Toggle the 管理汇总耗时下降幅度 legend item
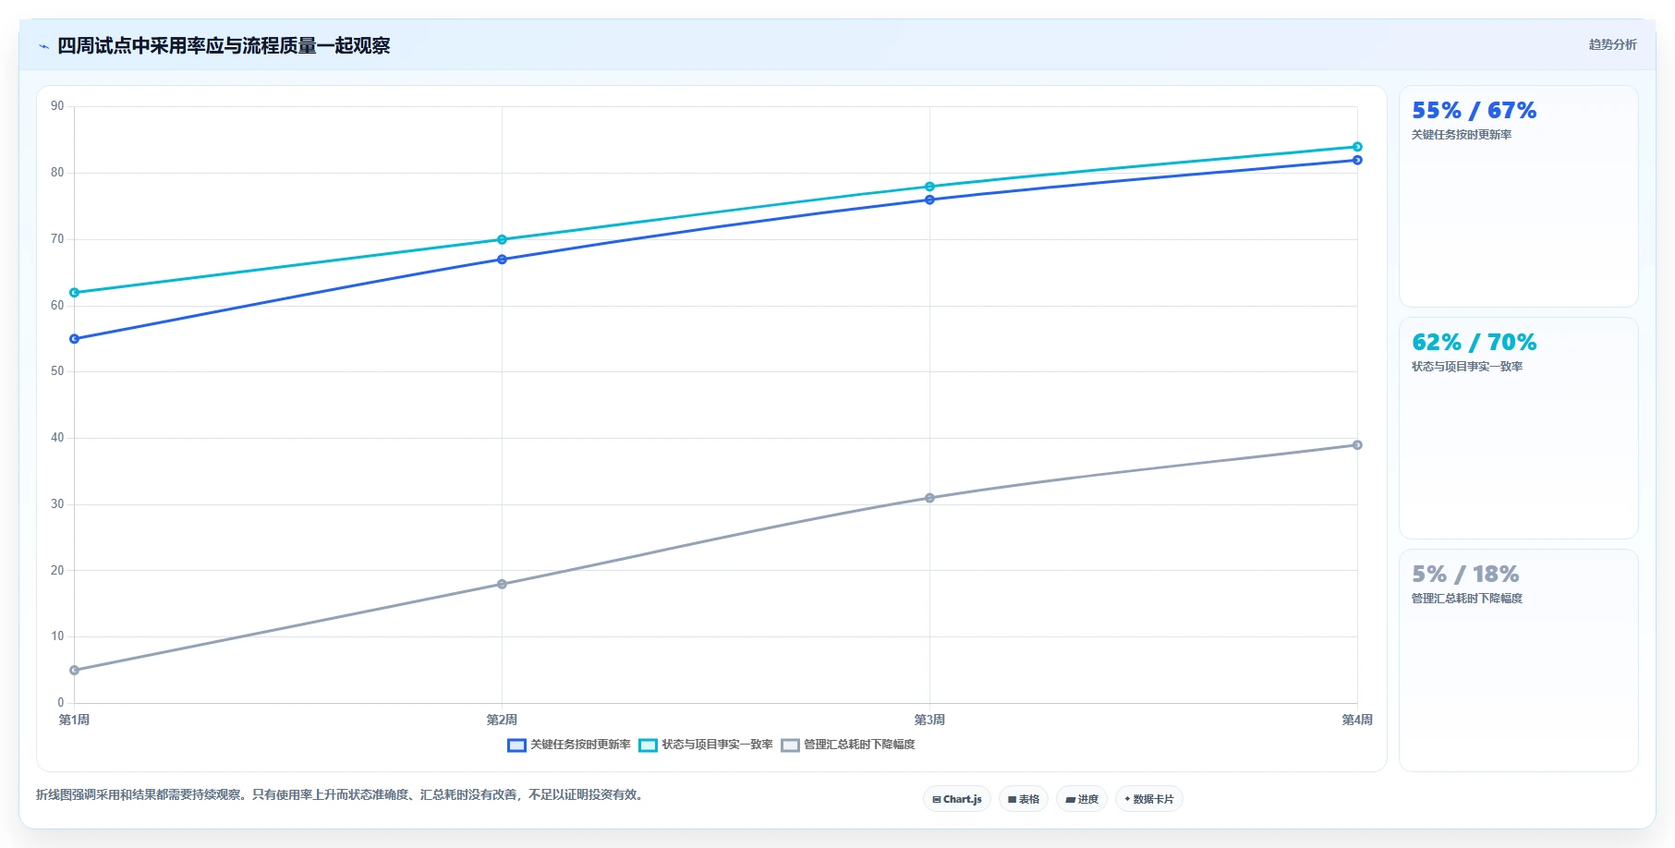The image size is (1675, 848). 848,745
